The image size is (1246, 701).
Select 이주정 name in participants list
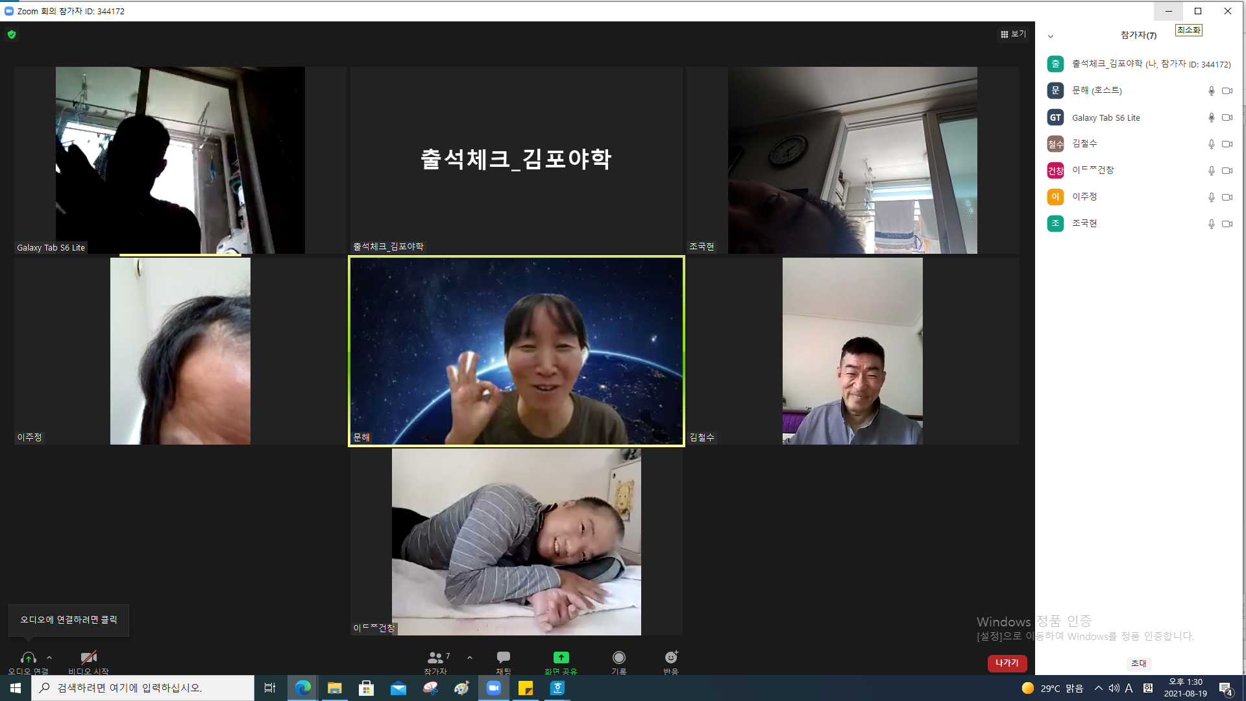pyautogui.click(x=1084, y=197)
